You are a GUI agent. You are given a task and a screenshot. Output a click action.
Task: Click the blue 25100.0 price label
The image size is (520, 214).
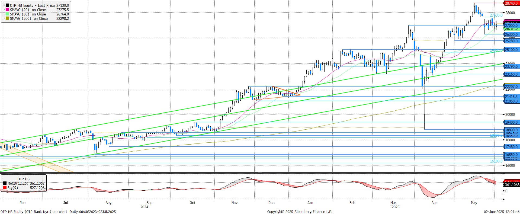click(x=511, y=50)
